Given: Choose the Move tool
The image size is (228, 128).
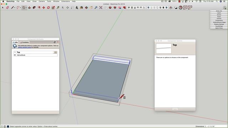Looking at the screenshot, I should pos(43,7).
